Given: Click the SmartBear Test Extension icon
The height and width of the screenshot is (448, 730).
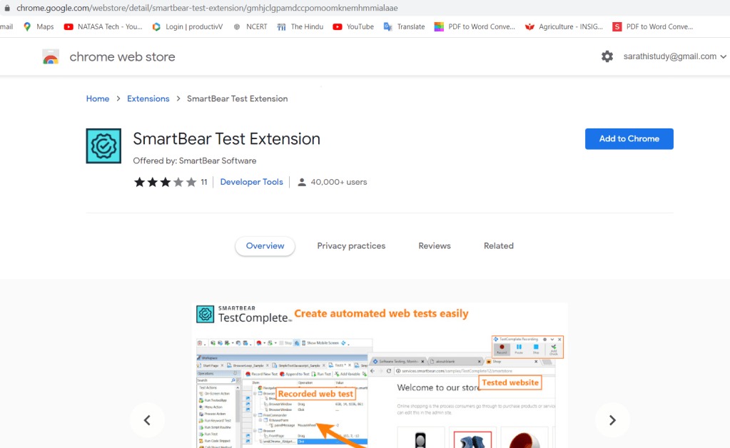Looking at the screenshot, I should point(103,146).
